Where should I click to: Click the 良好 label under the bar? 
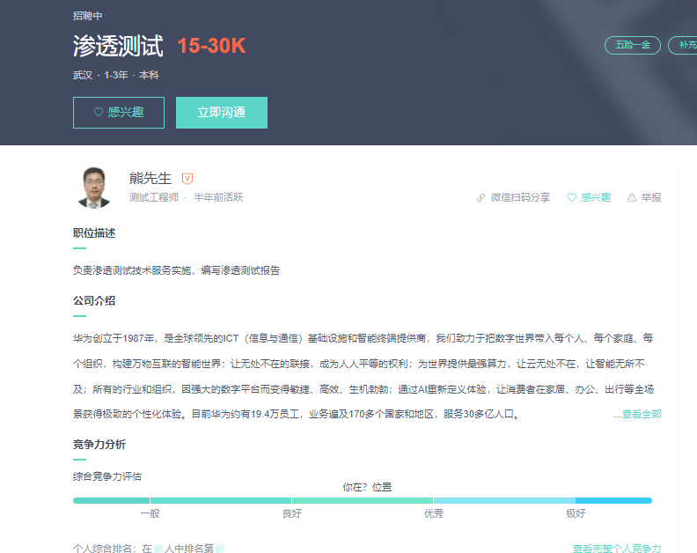[x=292, y=514]
